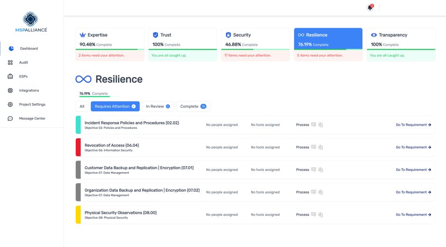This screenshot has width=446, height=247.
Task: Click documents icon in Incident Response row
Action: pos(321,125)
